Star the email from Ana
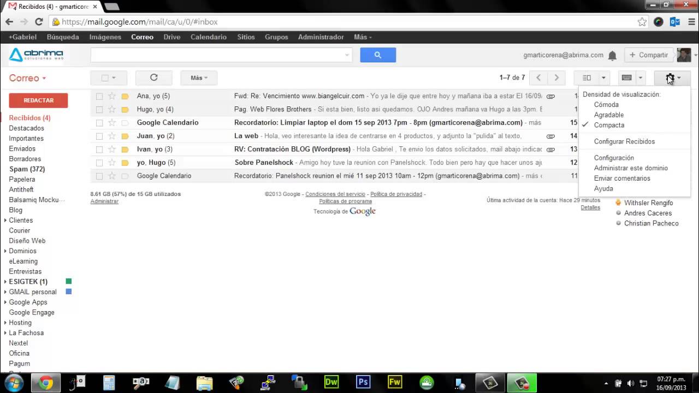 (x=112, y=96)
